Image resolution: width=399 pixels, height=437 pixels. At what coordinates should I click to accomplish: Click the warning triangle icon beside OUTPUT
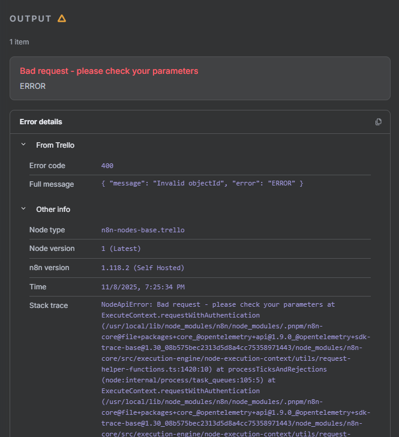[62, 19]
